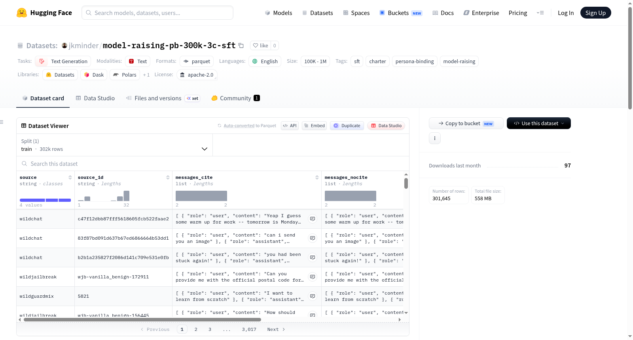Click the Sign Up button
The width and height of the screenshot is (633, 340).
pyautogui.click(x=595, y=13)
